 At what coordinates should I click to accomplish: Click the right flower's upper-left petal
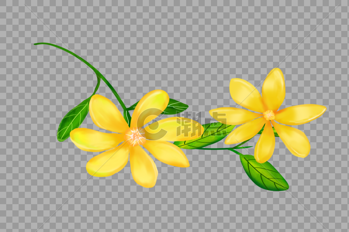[245, 94]
